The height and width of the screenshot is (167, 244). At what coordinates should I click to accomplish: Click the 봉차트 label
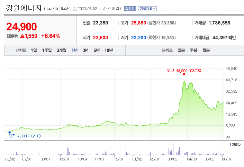167,50
